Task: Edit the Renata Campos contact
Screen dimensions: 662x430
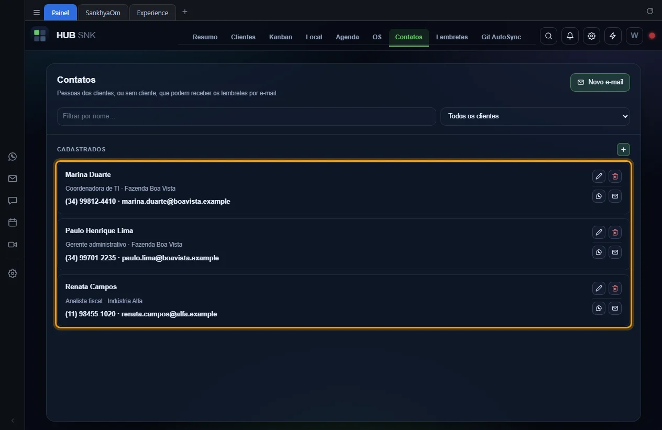Action: (x=599, y=288)
